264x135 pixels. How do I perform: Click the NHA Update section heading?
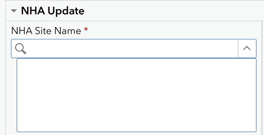[x=53, y=11]
